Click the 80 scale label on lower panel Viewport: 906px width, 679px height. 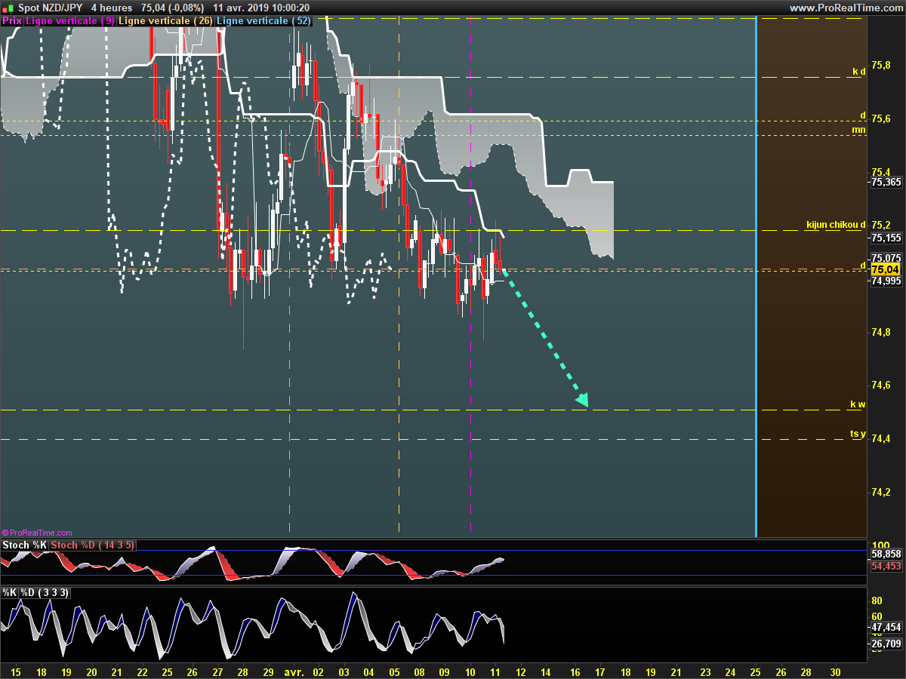point(877,601)
